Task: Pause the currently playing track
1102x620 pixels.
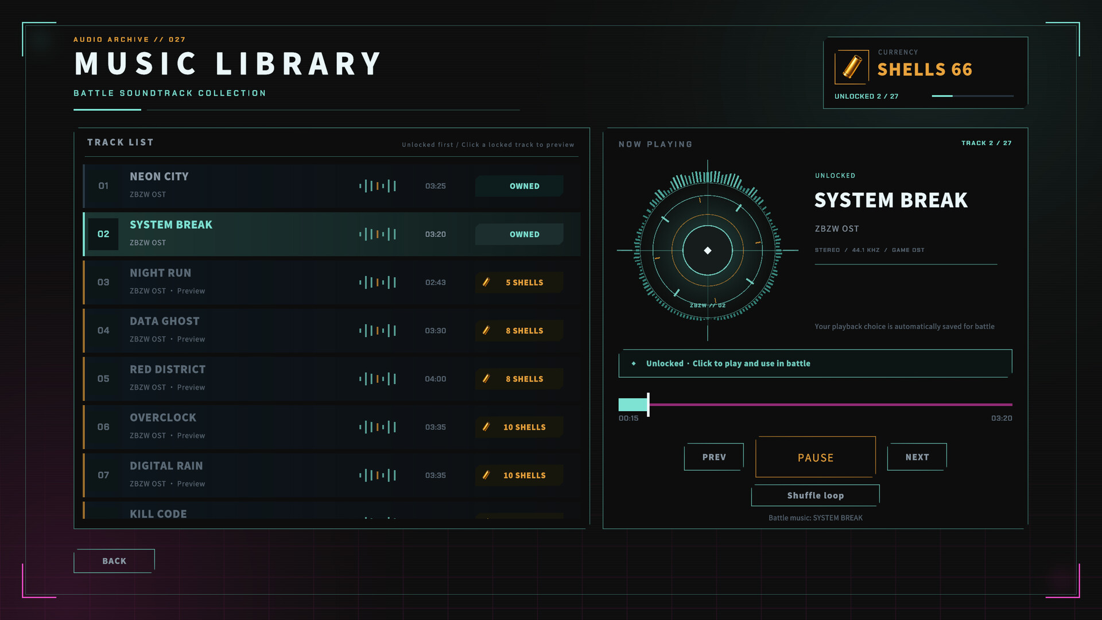Action: pyautogui.click(x=815, y=457)
